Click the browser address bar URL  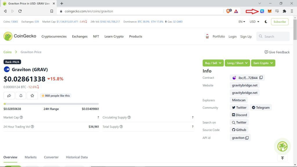pos(89,11)
